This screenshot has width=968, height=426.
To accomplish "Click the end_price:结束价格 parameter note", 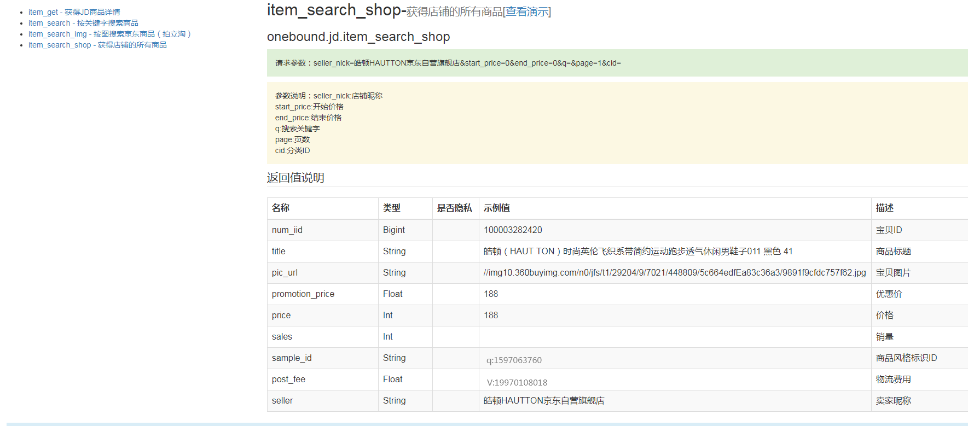I will [308, 118].
